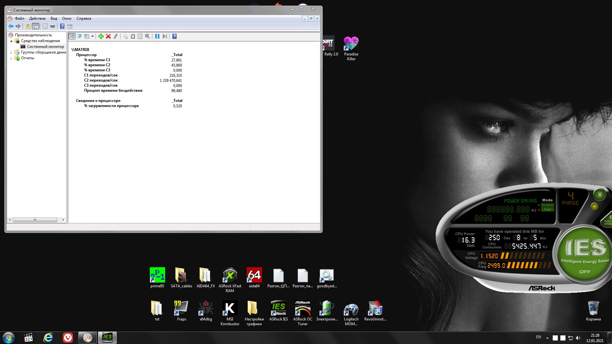Click ASRock IES in the taskbar
612x344 pixels.
[107, 338]
